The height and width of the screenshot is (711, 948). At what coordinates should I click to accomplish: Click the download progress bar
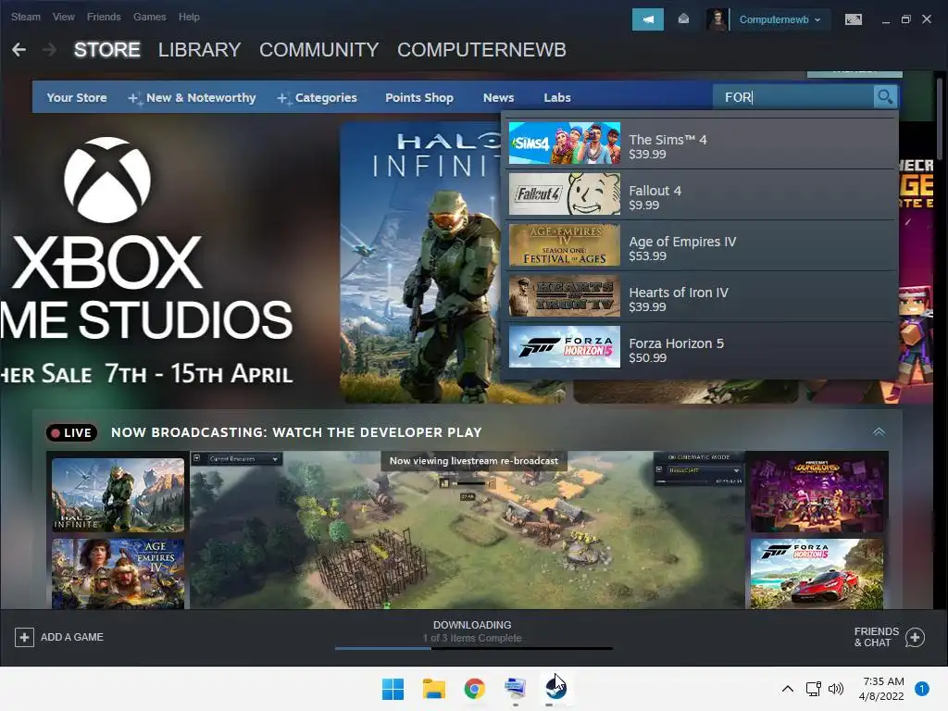[474, 648]
